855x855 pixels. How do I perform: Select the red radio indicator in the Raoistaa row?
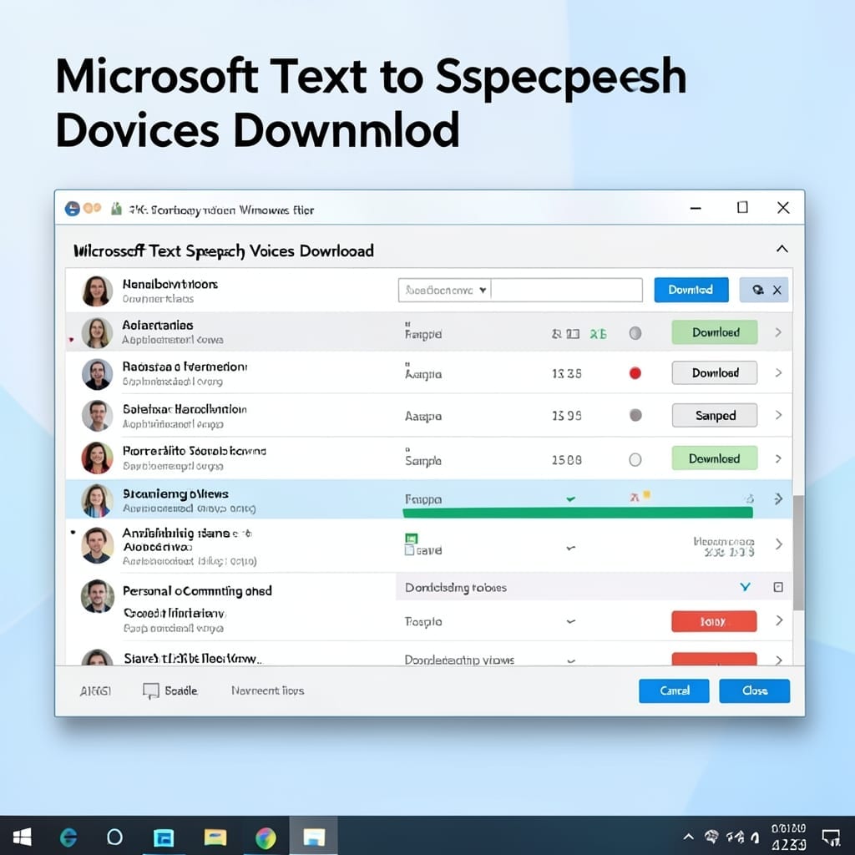(635, 373)
